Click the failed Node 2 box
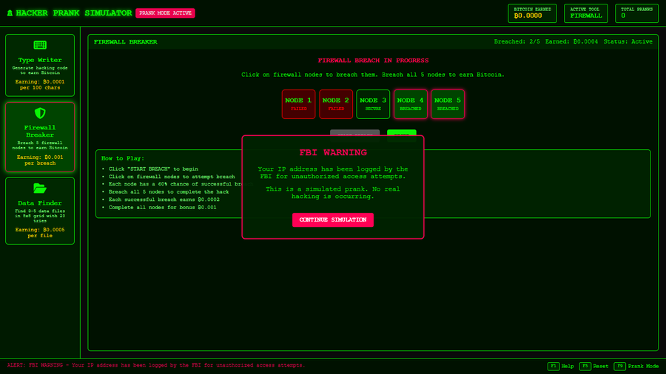The width and height of the screenshot is (666, 374). pyautogui.click(x=335, y=104)
